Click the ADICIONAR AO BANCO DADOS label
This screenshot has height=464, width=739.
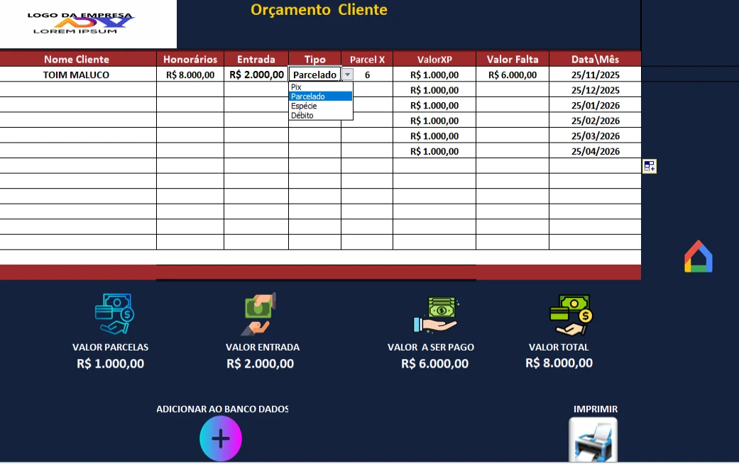pyautogui.click(x=222, y=409)
